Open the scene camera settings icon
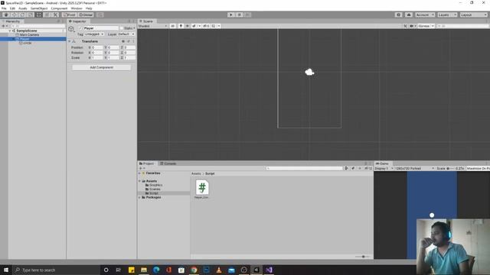This screenshot has height=275, width=490. click(413, 26)
